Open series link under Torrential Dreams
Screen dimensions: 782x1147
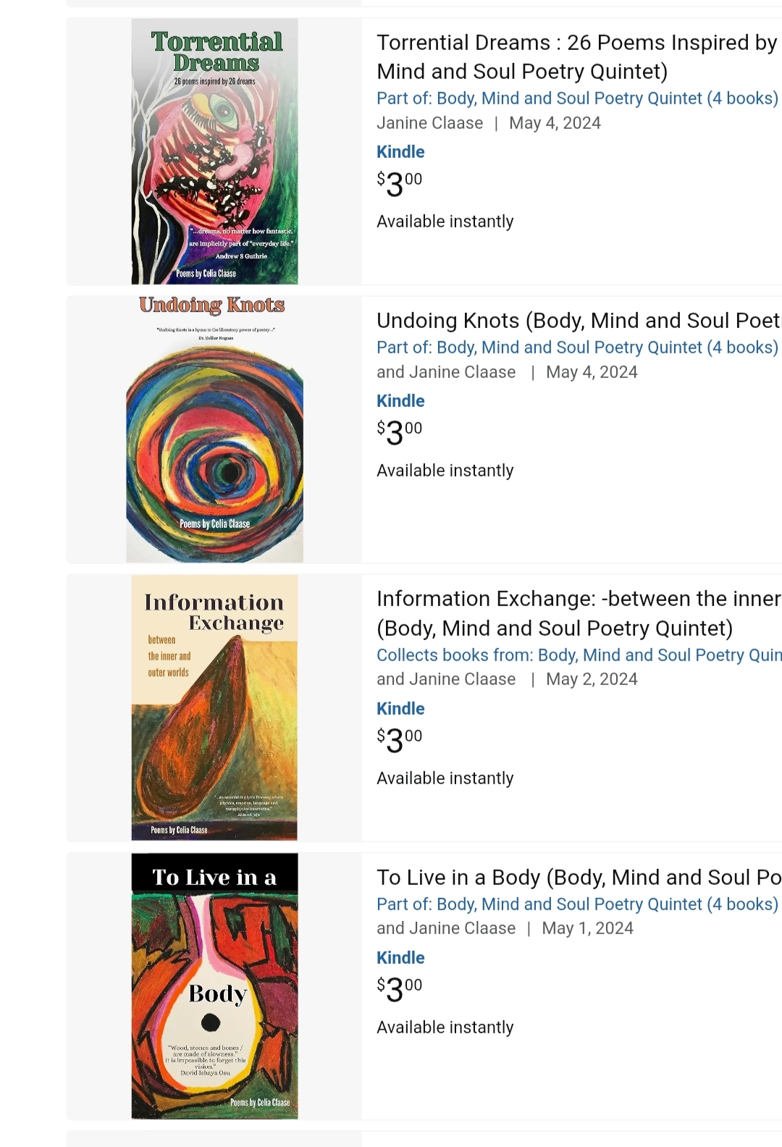pos(577,98)
